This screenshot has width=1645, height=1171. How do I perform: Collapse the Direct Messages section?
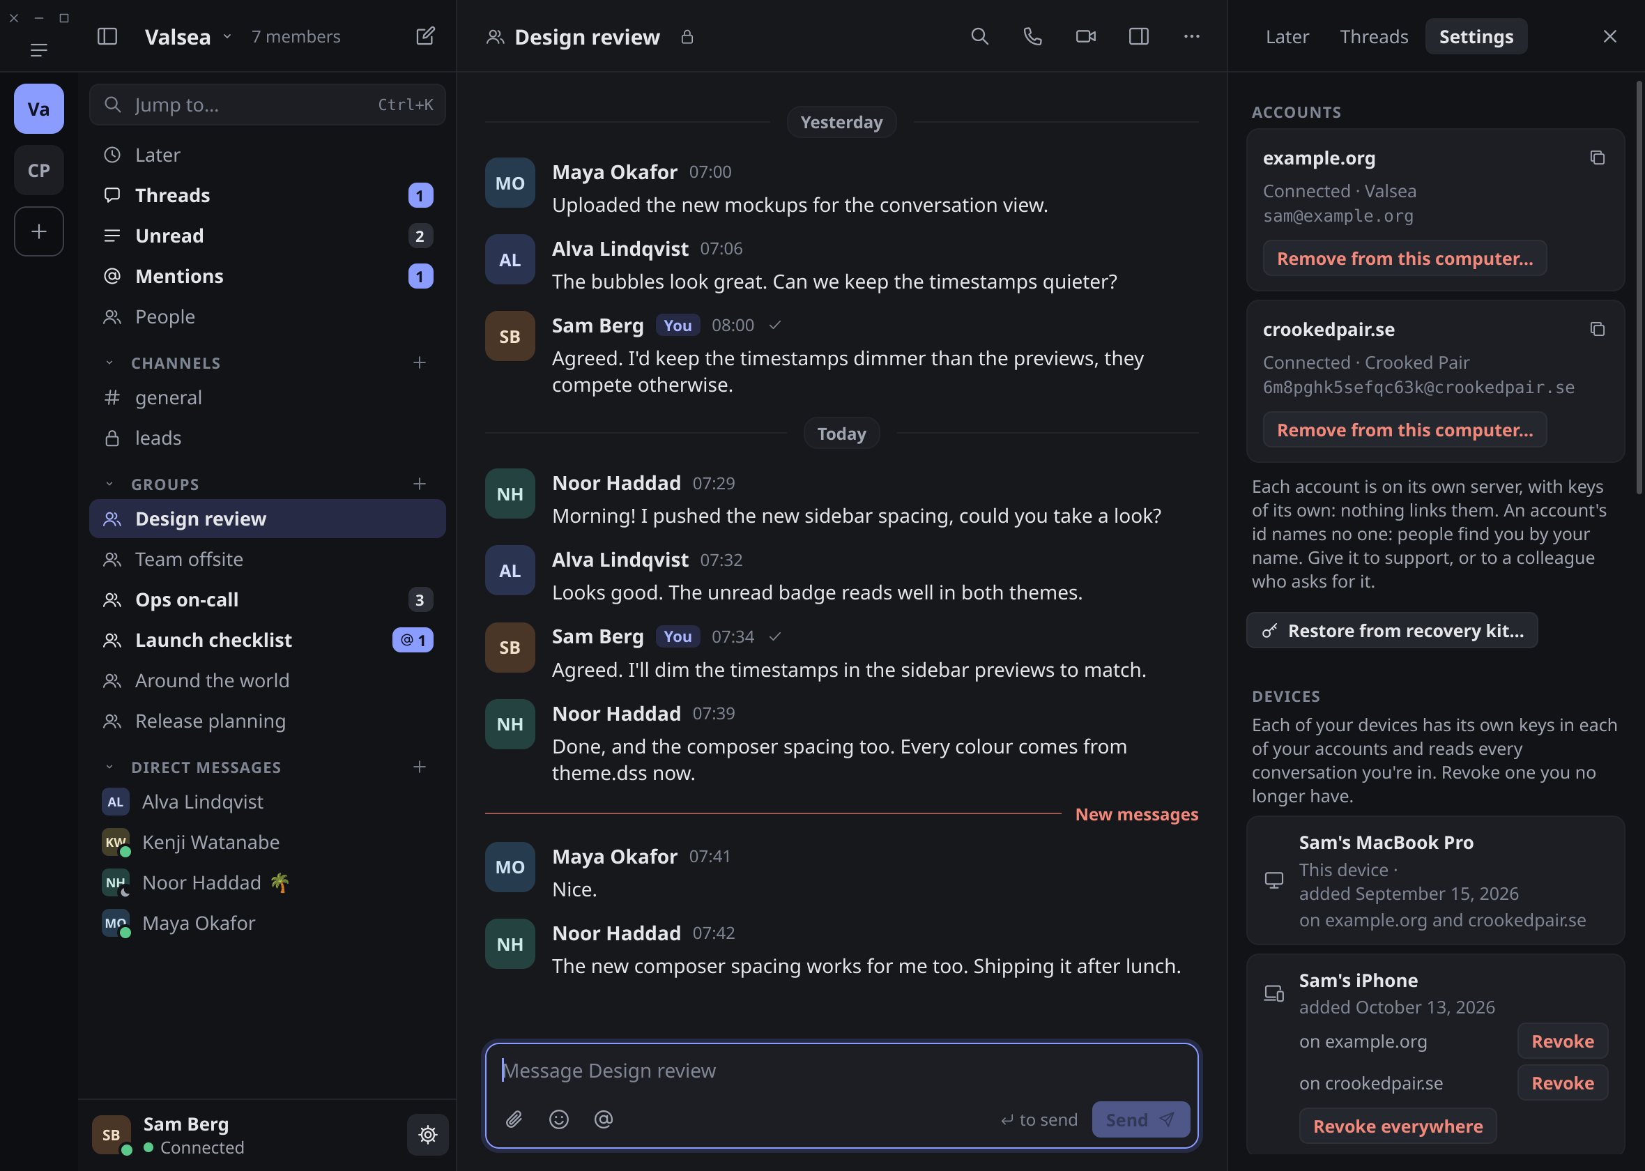[109, 767]
